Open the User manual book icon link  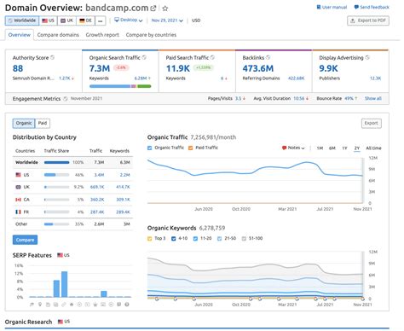(319, 7)
